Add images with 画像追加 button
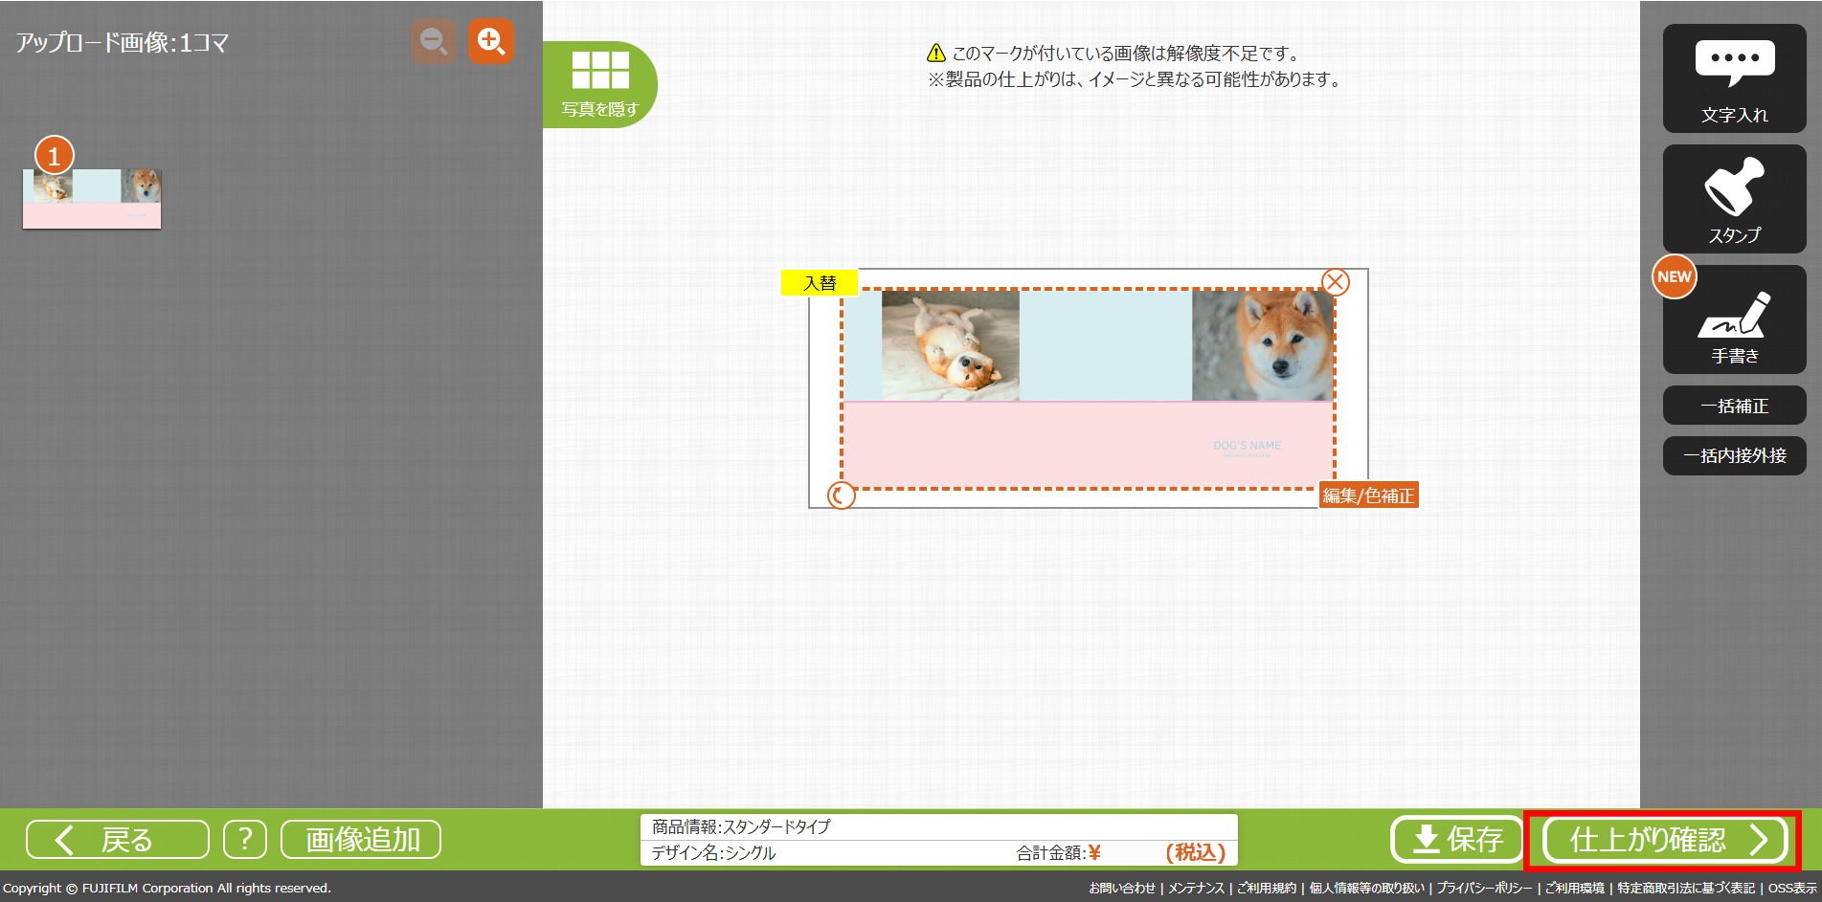1822x902 pixels. (361, 840)
